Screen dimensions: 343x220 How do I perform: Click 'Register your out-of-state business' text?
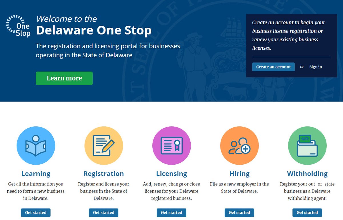[x=307, y=191]
